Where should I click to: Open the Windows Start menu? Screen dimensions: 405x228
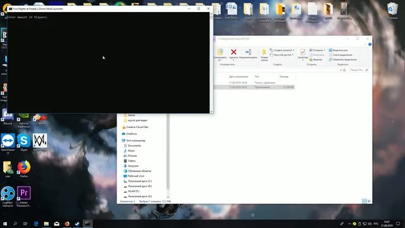(x=5, y=224)
